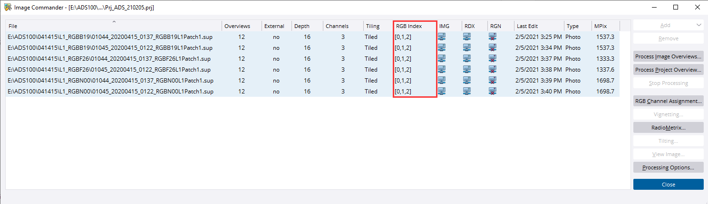Click IMG icon for RGBB19 01044 image row
Viewport: 708px width, 204px height.
tap(442, 37)
